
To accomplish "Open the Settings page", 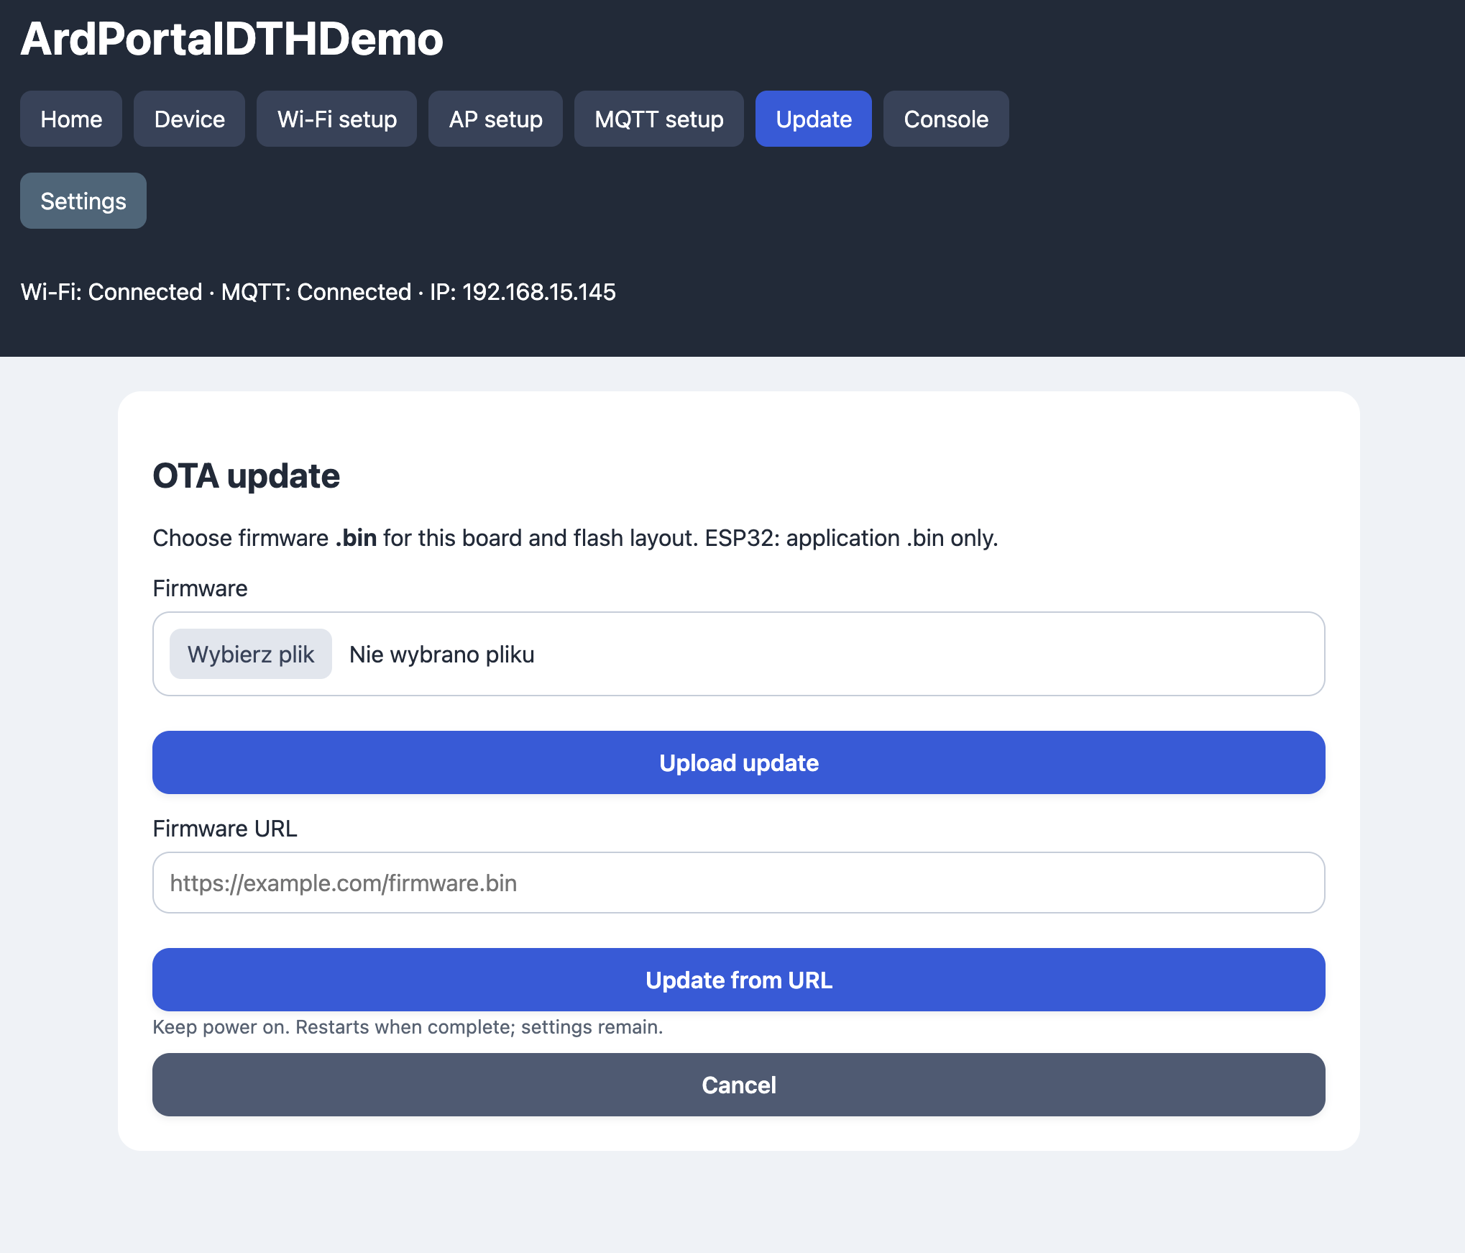I will 83,201.
